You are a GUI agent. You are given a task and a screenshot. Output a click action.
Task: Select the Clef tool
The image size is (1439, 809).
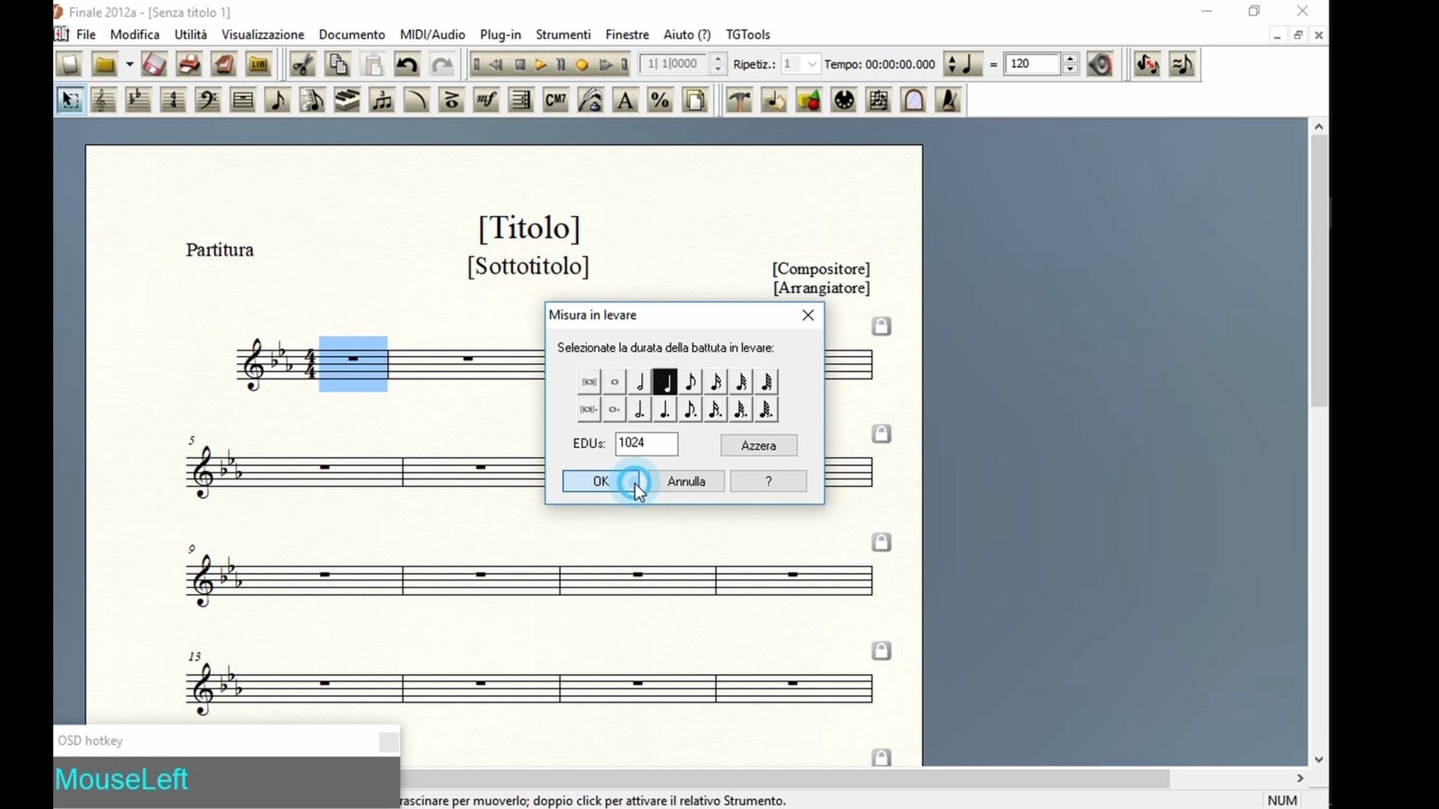(207, 100)
